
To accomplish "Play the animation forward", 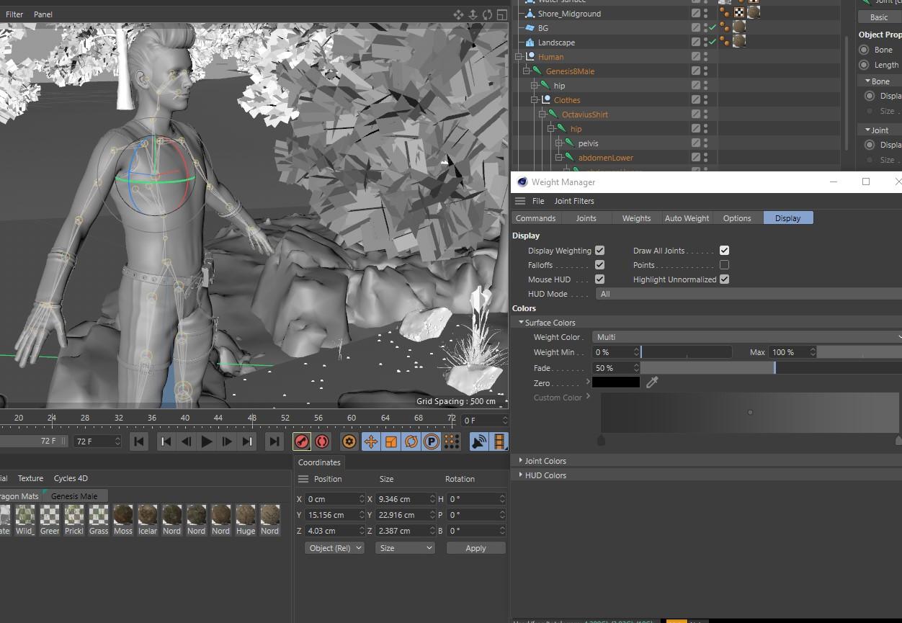I will (x=207, y=442).
